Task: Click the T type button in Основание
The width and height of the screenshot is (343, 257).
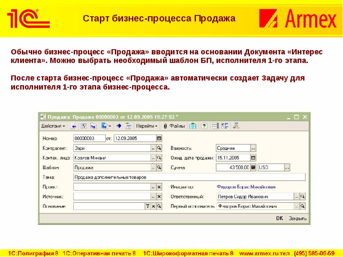Action: [x=147, y=206]
